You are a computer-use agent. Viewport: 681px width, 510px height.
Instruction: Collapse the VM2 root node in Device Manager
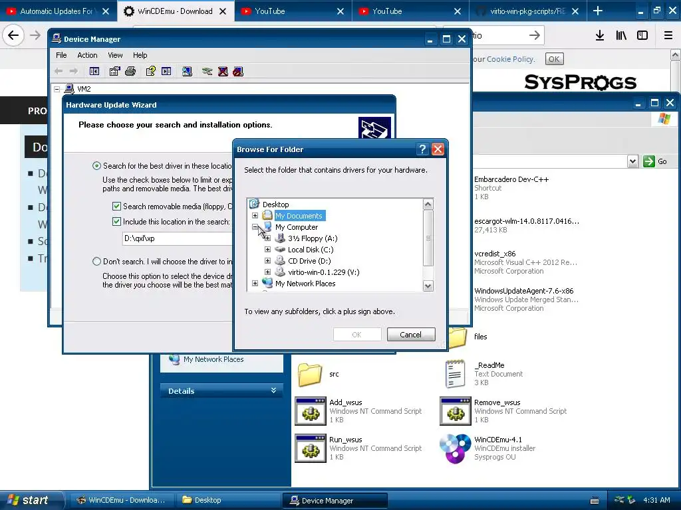(x=57, y=89)
